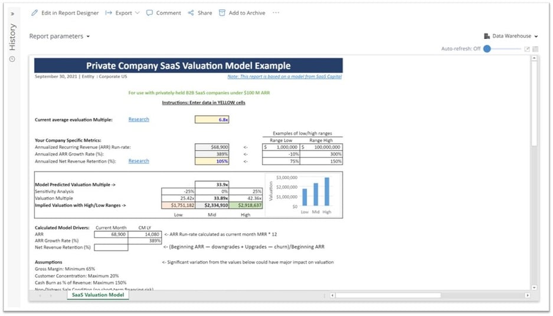Image resolution: width=553 pixels, height=316 pixels.
Task: Click the Add to Archive box icon
Action: (x=222, y=13)
